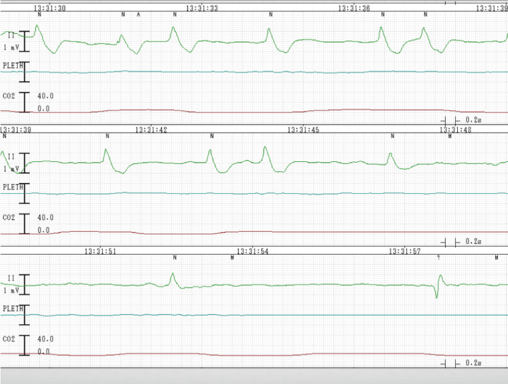
Task: Click the PLETH label in the second strip
Action: pos(13,187)
